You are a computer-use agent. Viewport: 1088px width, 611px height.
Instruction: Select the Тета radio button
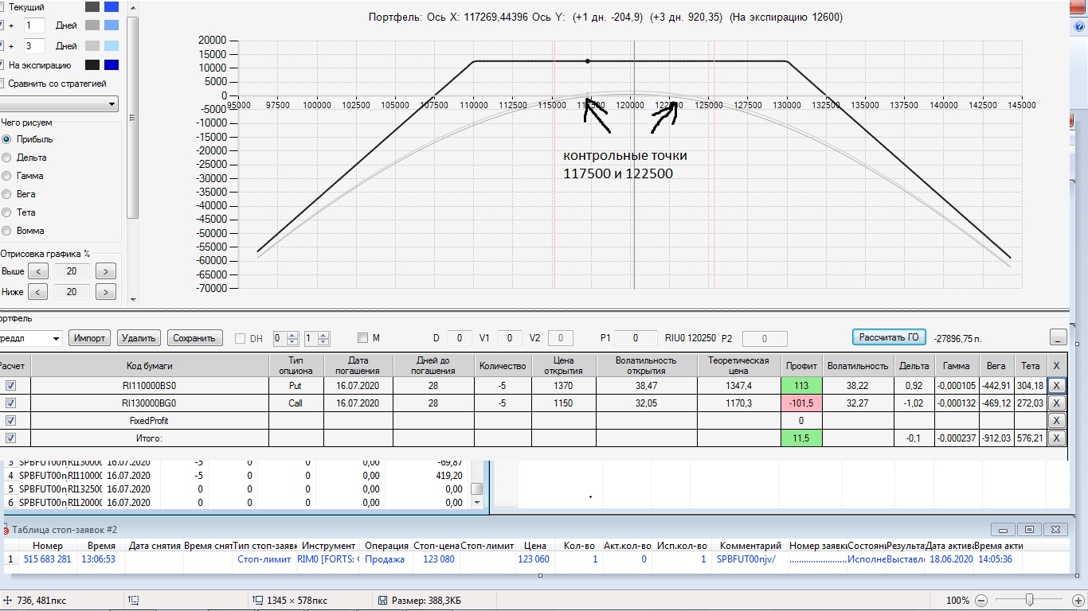tap(7, 212)
